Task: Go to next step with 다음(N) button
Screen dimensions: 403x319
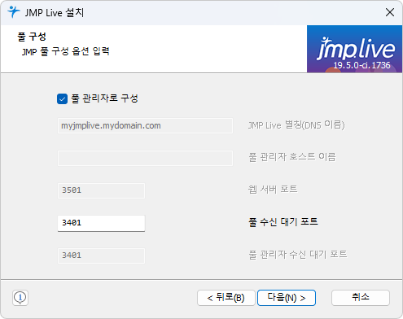Action: tap(287, 298)
